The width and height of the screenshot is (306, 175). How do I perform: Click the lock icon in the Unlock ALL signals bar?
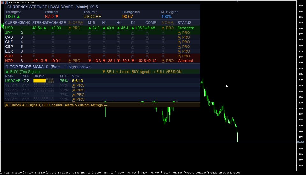[7, 105]
